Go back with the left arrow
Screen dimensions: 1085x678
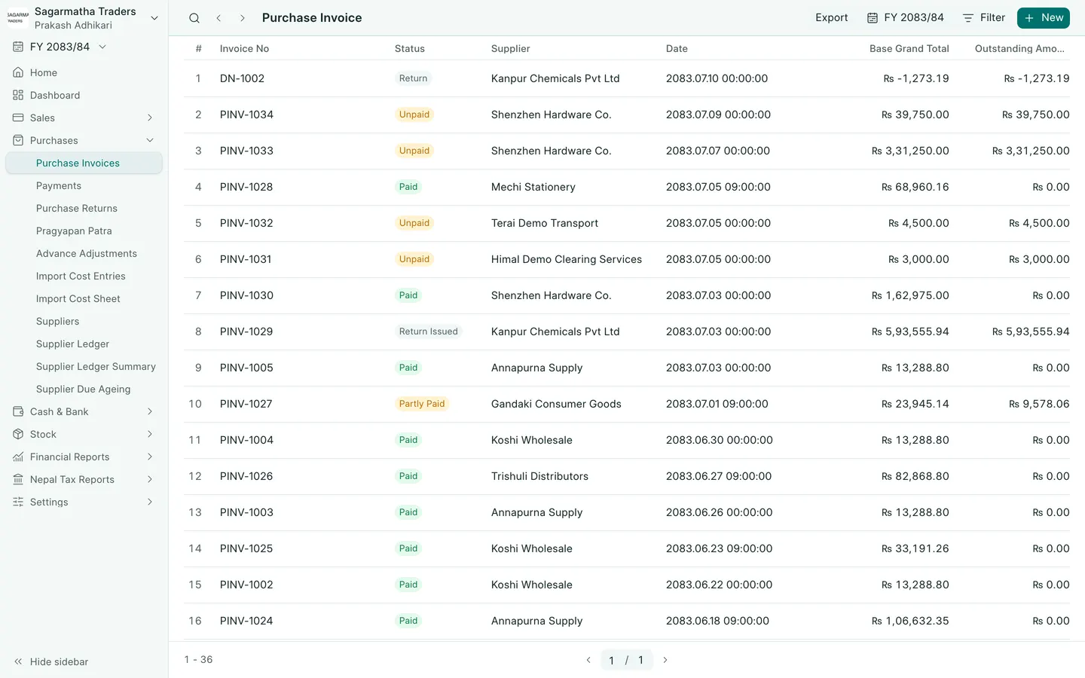(219, 18)
